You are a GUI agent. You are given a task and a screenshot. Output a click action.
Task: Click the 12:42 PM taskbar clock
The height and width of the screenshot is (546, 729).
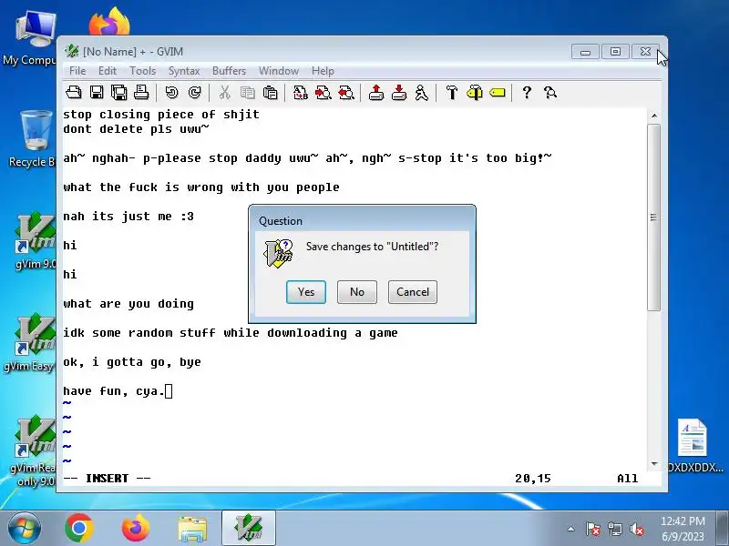(683, 529)
